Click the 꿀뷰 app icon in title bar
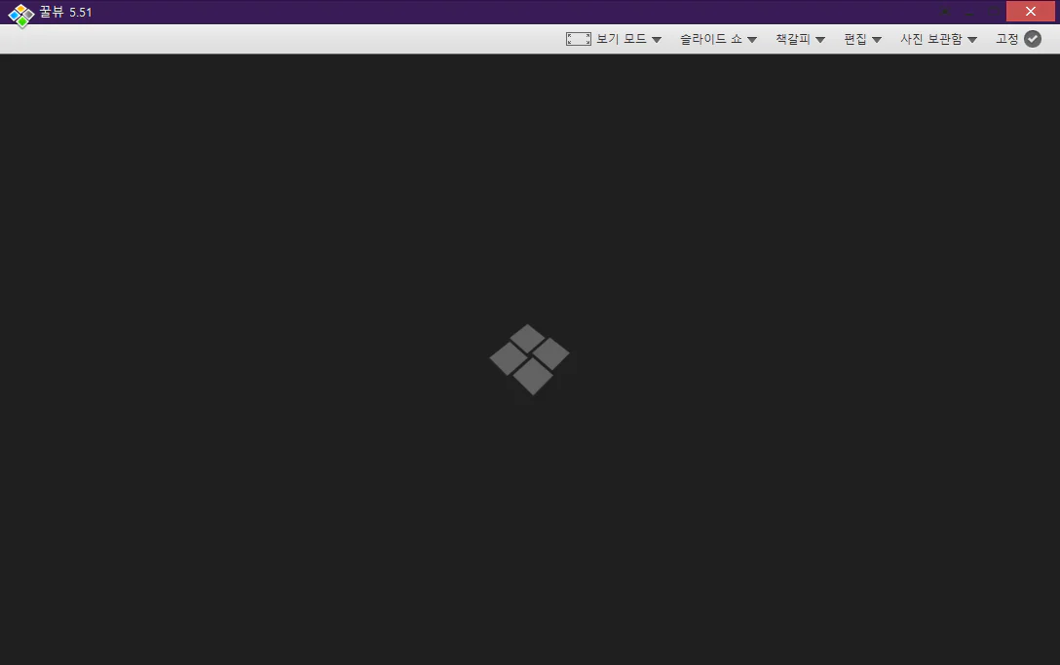Viewport: 1060px width, 665px height. (21, 16)
